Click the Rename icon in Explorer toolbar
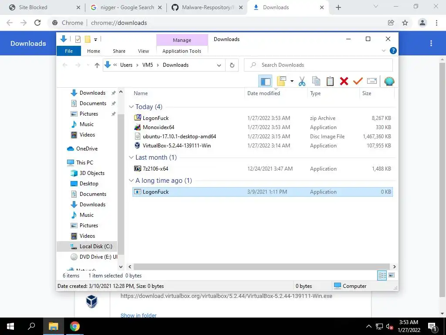Image resolution: width=446 pixels, height=335 pixels. coord(372,82)
